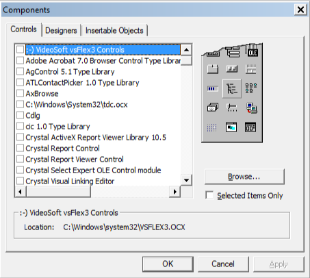Image resolution: width=310 pixels, height=278 pixels.
Task: Click the vertical scrollbar thumb
Action: point(186,60)
